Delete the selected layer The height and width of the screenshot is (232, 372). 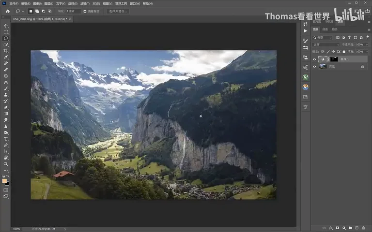(x=363, y=228)
